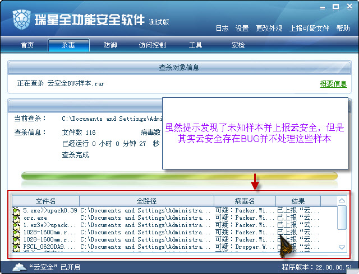The width and height of the screenshot is (359, 274).
Task: Click the results list scrollbar thumb
Action: (x=342, y=218)
